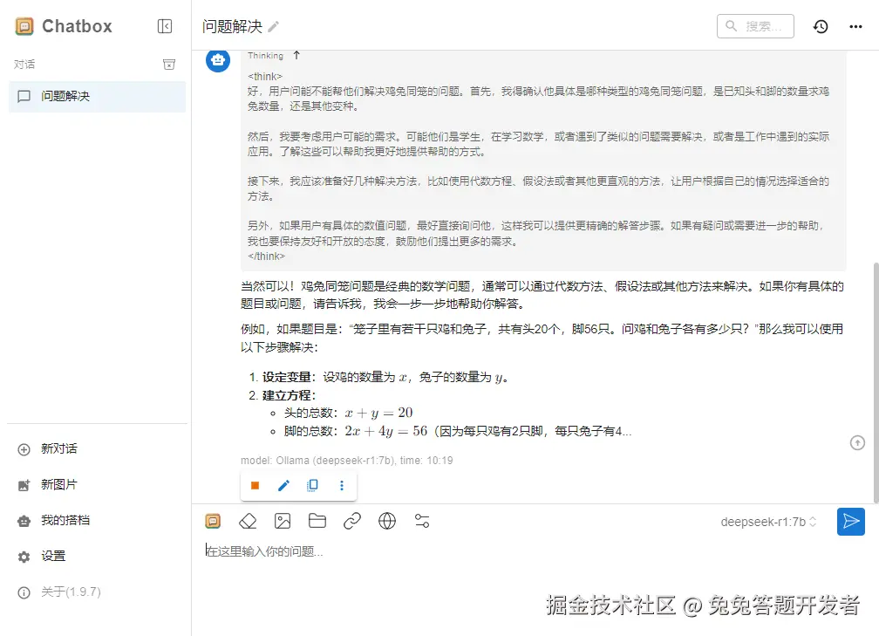Open 关于(1.9.7) about page
The width and height of the screenshot is (879, 636).
pyautogui.click(x=59, y=592)
